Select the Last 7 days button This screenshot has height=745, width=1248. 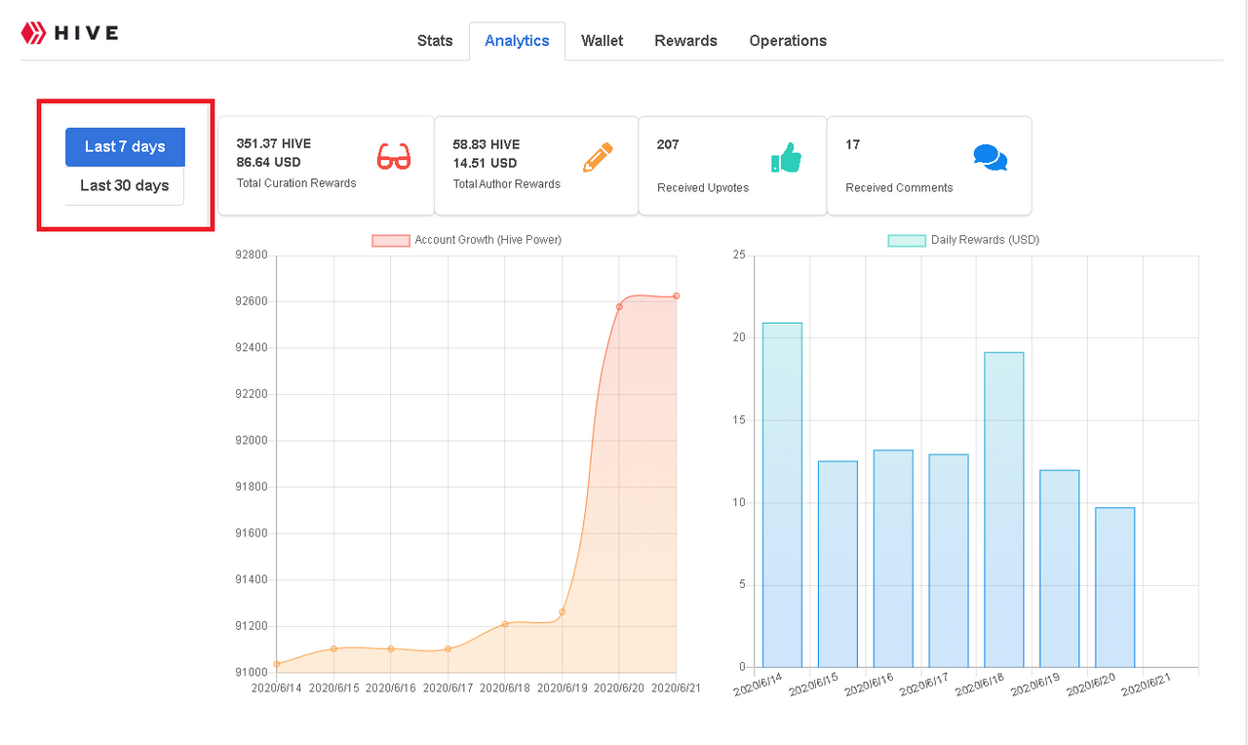(125, 146)
